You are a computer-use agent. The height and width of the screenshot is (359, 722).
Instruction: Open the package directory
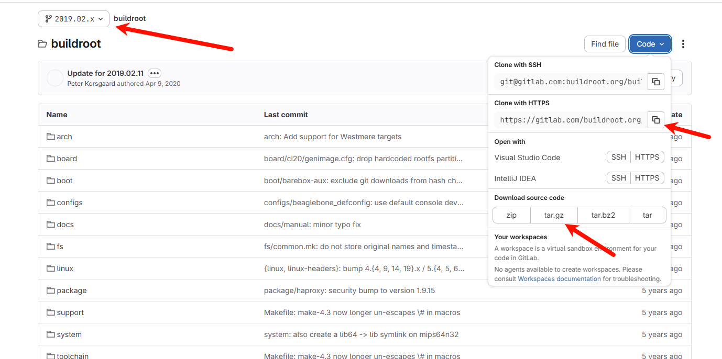coord(72,290)
